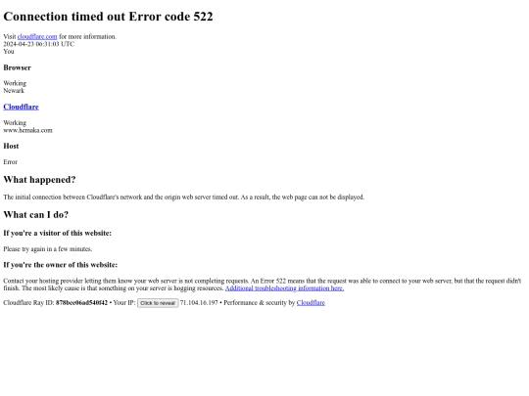Click 'Please try again in a few minutes.' text
The width and height of the screenshot is (529, 396).
coord(48,249)
